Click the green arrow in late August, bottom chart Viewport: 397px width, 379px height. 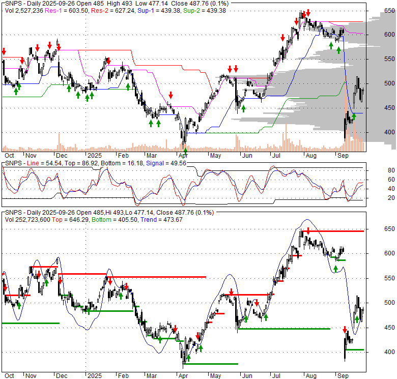(x=336, y=269)
